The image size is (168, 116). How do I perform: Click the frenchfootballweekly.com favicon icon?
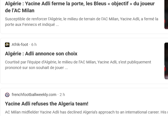coord(7,95)
